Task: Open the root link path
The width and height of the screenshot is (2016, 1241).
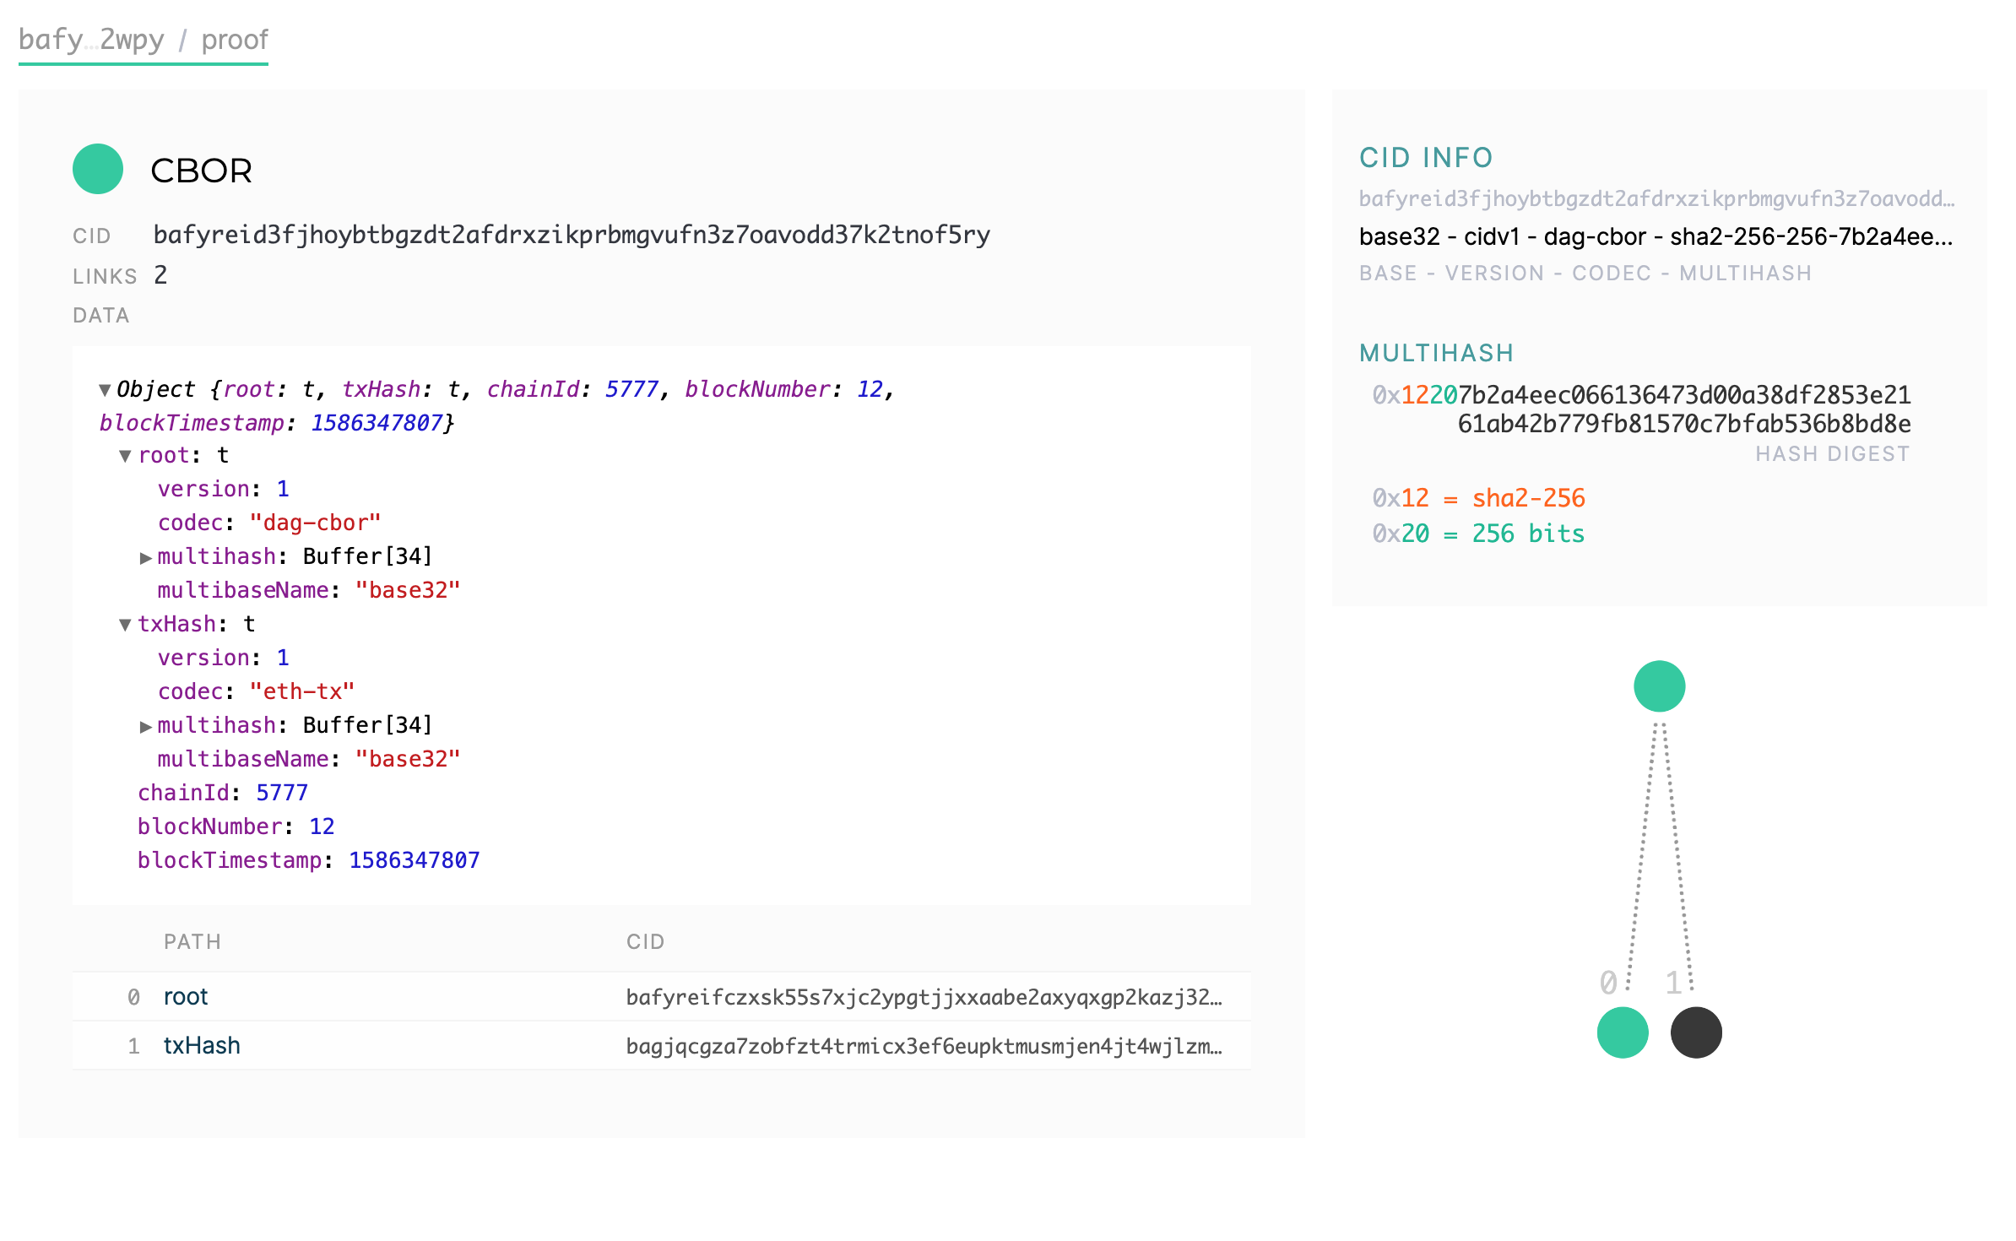Action: (186, 997)
